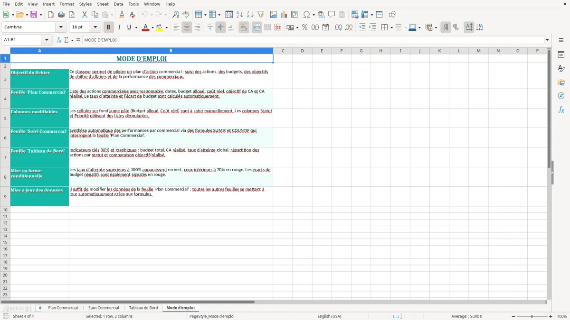570x320 pixels.
Task: Expand the Name Box dropdown
Action: click(x=47, y=40)
